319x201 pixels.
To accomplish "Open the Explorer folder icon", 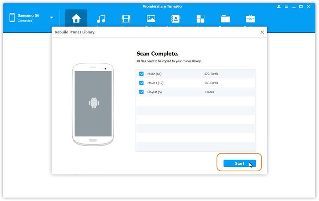I will [225, 19].
